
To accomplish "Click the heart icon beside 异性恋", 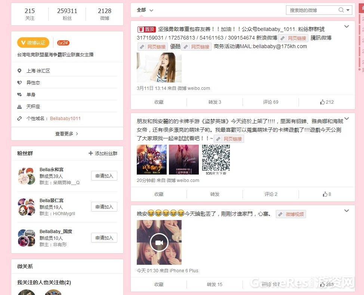I will [19, 82].
